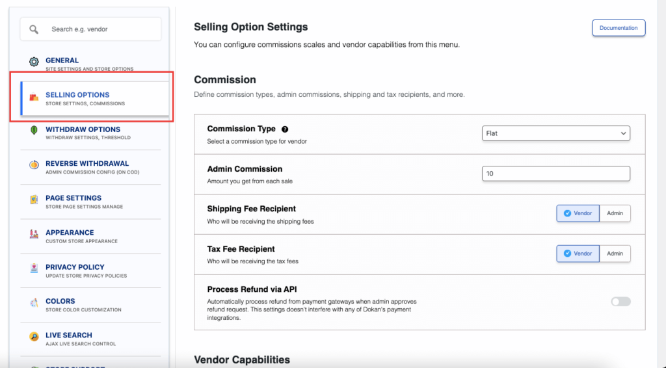Screen dimensions: 666x368
Task: Click the Colors palette icon
Action: [x=34, y=302]
